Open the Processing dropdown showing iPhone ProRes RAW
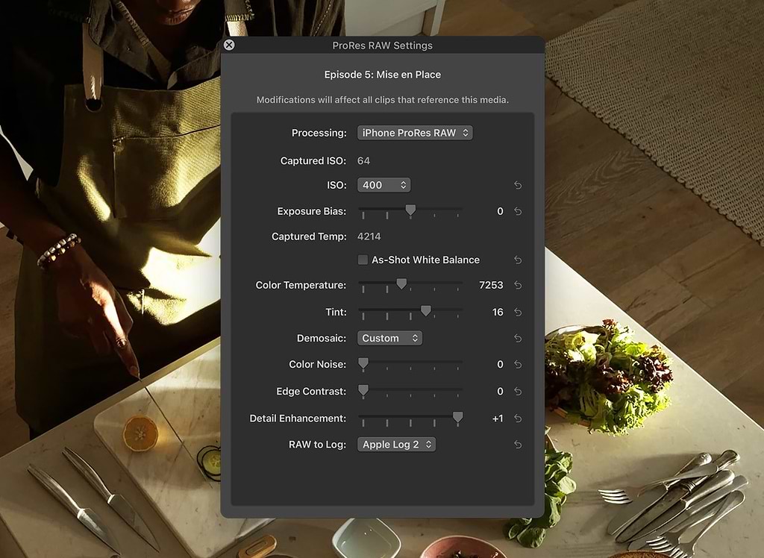 (x=415, y=133)
